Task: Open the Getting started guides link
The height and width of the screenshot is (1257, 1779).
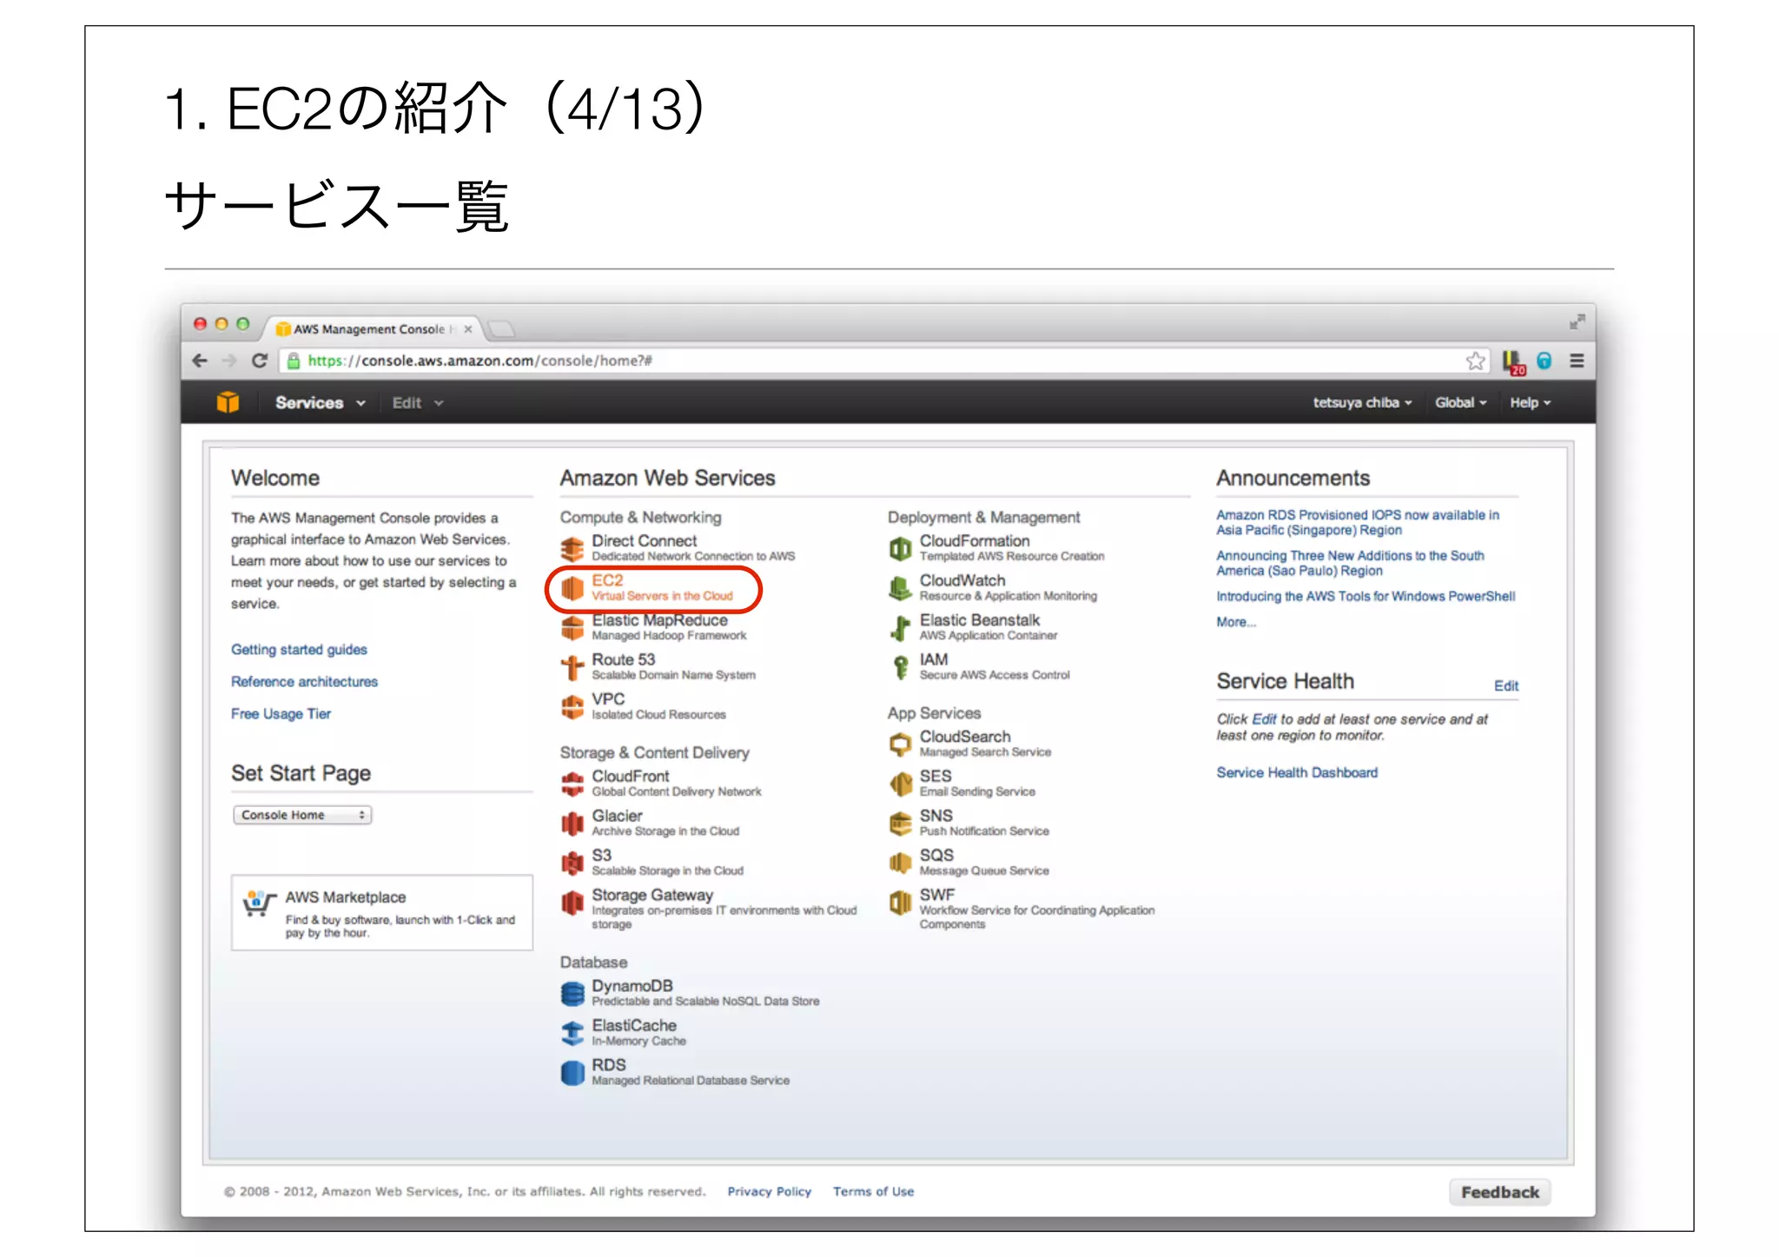Action: click(299, 650)
